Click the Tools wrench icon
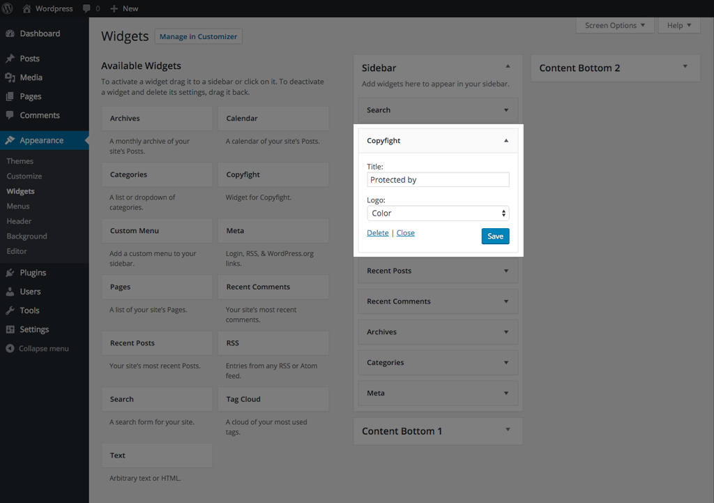 tap(10, 310)
